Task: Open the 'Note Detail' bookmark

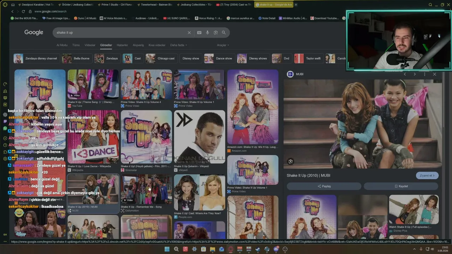Action: [x=267, y=18]
